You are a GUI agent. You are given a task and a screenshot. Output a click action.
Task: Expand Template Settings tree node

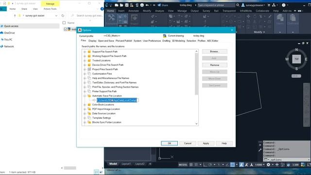click(x=85, y=118)
